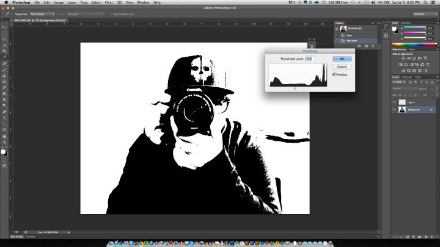Screen dimensions: 440x247
Task: Select the Move tool
Action: (4, 27)
